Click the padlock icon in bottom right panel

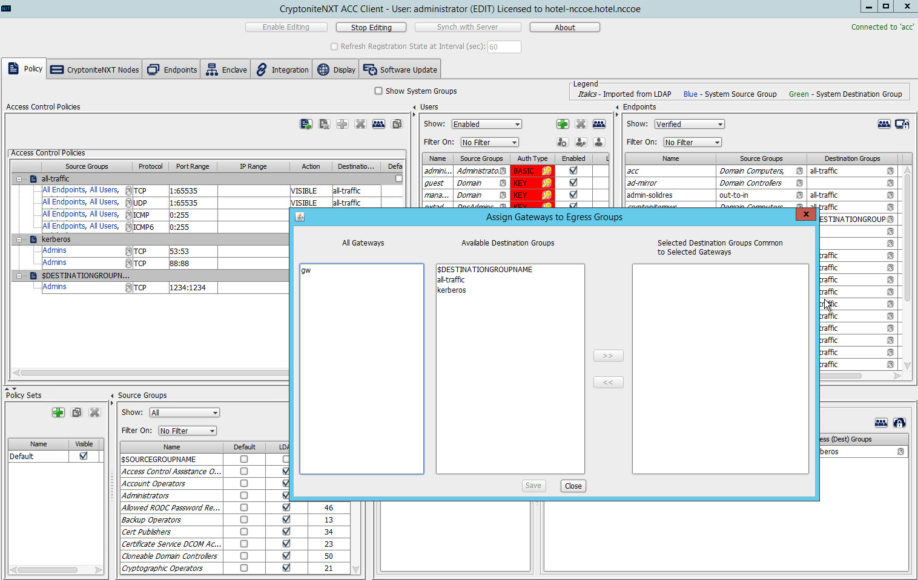[x=899, y=423]
